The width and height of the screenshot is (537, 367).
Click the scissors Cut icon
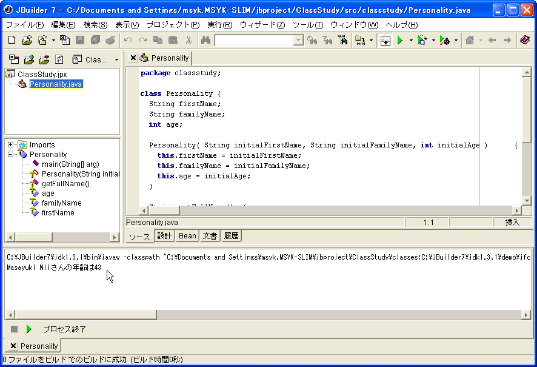[188, 40]
